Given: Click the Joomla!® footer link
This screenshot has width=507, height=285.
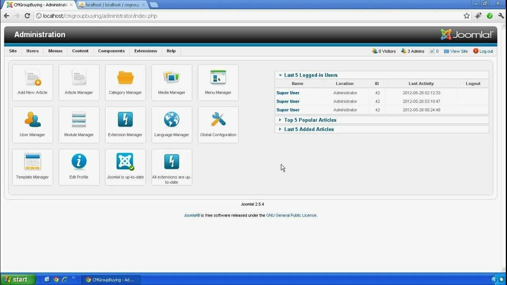Looking at the screenshot, I should [192, 215].
